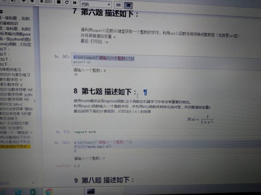
Task: Select the TOC entry 找到 '分'的索引
Action: [x=12, y=128]
